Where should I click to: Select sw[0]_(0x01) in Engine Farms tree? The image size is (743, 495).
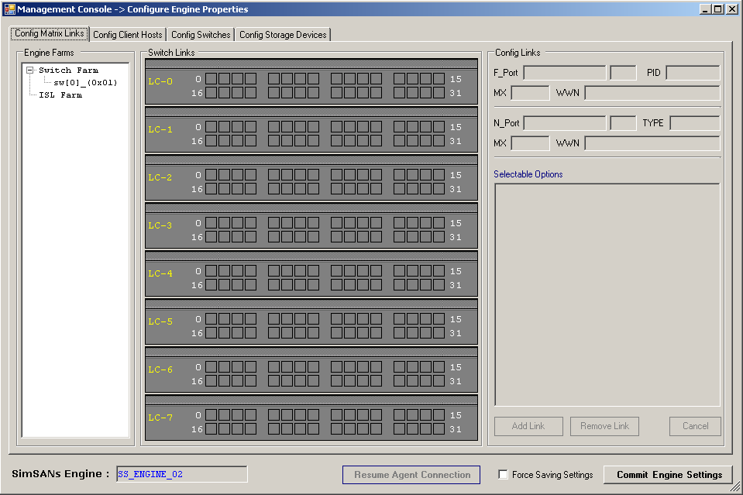(84, 82)
